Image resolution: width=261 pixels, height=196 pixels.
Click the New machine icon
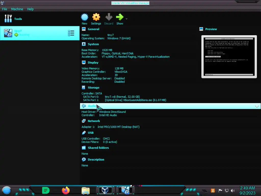(85, 17)
